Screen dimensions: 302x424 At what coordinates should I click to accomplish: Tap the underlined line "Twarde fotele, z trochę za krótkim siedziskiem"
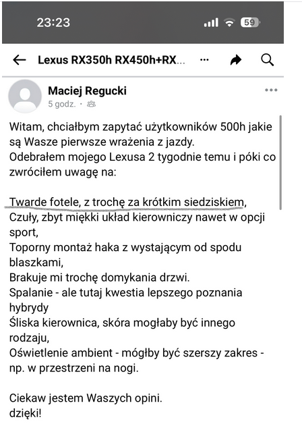(x=128, y=203)
